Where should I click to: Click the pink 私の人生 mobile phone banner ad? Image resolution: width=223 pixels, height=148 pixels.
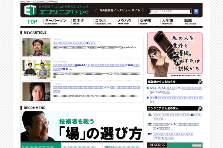pos(175,54)
